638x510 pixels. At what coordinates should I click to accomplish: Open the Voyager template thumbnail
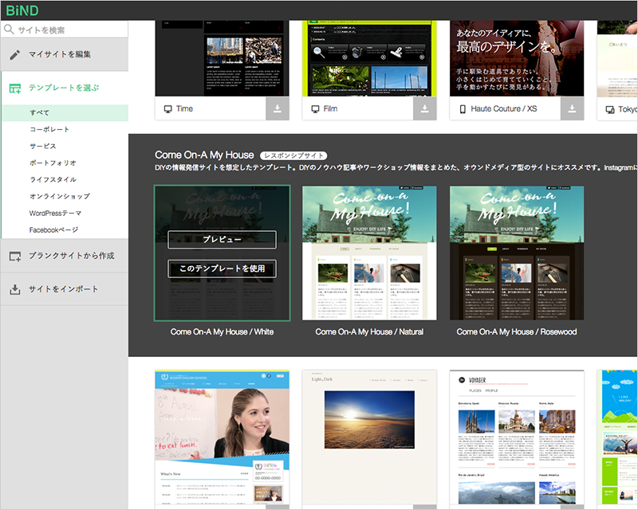coord(517,438)
